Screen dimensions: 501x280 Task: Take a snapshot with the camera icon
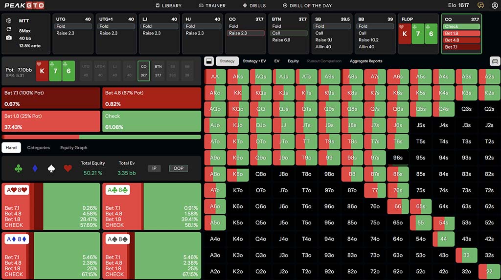[x=9, y=38]
